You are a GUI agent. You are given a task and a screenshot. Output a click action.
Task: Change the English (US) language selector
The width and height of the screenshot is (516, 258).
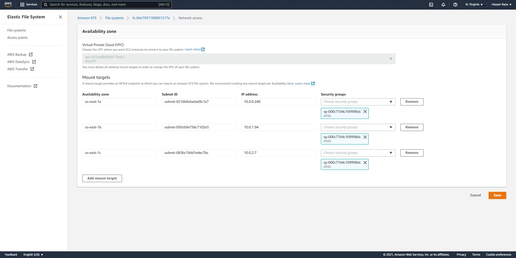33,255
